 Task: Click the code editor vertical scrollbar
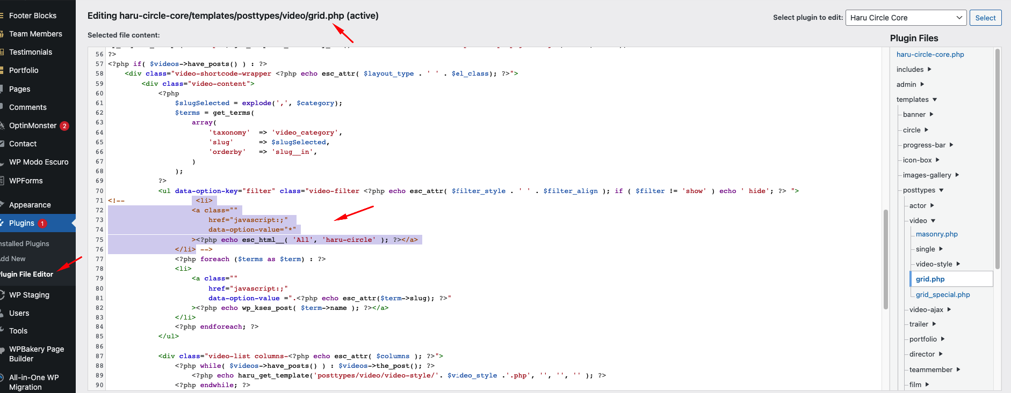tap(885, 259)
